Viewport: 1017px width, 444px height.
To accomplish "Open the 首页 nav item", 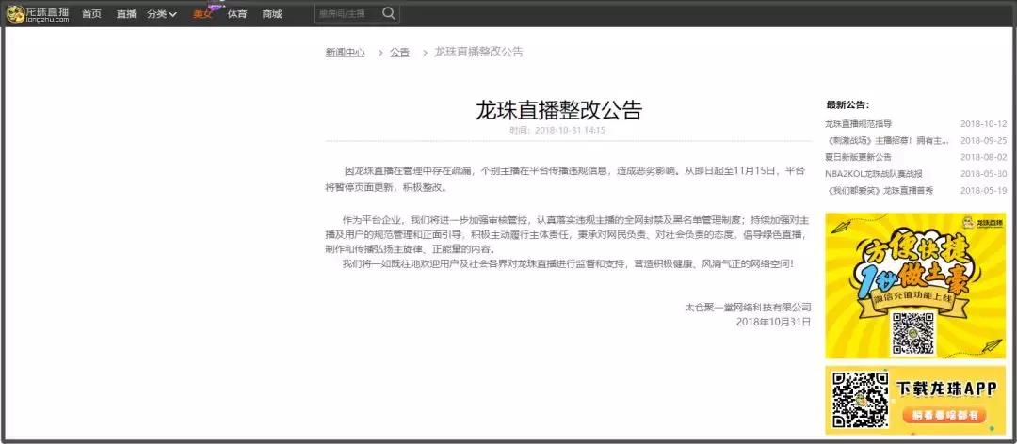I will click(91, 13).
